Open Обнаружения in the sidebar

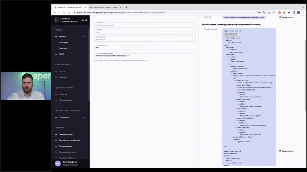[x=65, y=100]
